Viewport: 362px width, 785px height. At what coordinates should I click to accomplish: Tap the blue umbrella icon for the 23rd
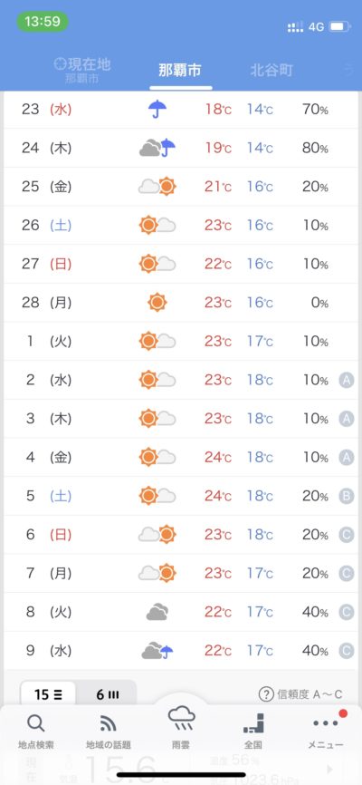[157, 109]
